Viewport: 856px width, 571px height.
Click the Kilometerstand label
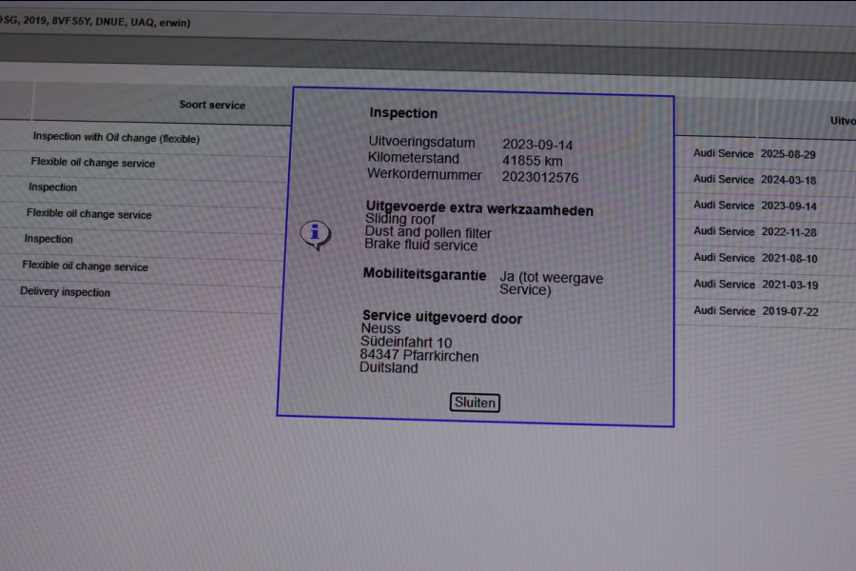414,158
